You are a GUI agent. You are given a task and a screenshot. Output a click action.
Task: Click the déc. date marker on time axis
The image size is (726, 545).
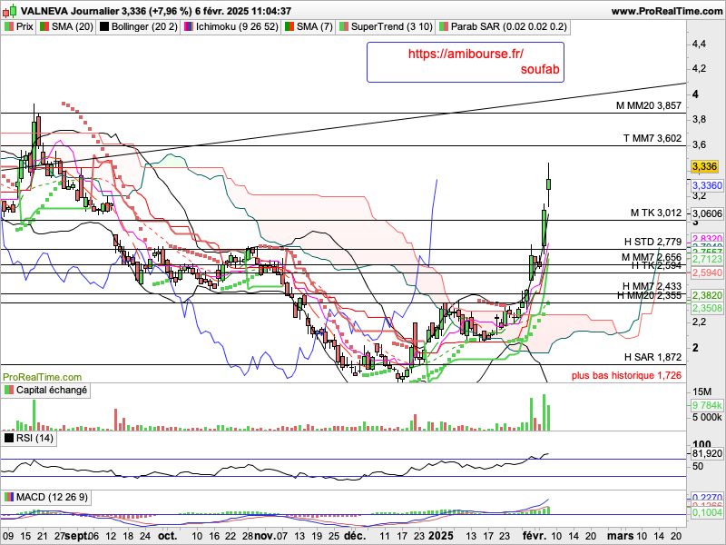pos(355,536)
